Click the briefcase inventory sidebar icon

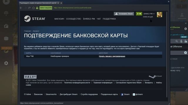(6, 26)
